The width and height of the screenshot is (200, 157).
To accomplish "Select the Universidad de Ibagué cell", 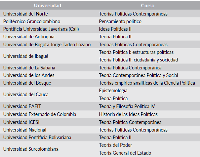I will [25, 56].
